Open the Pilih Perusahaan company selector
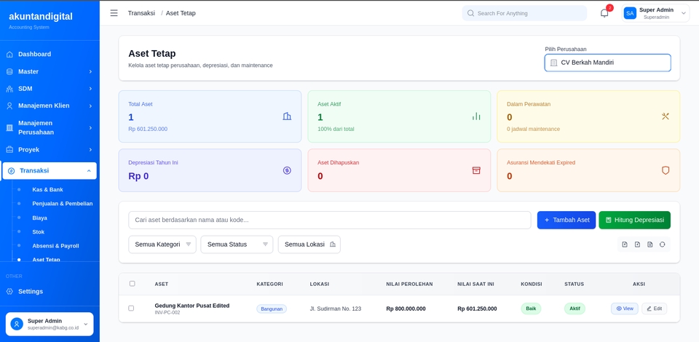 [x=607, y=63]
